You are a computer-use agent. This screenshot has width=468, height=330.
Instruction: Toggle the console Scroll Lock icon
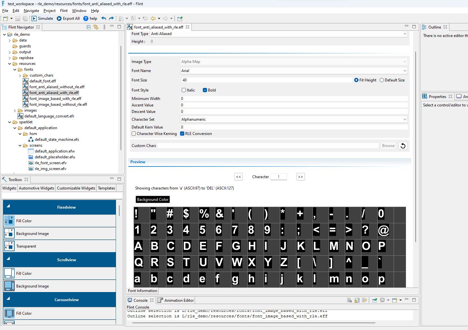click(357, 300)
